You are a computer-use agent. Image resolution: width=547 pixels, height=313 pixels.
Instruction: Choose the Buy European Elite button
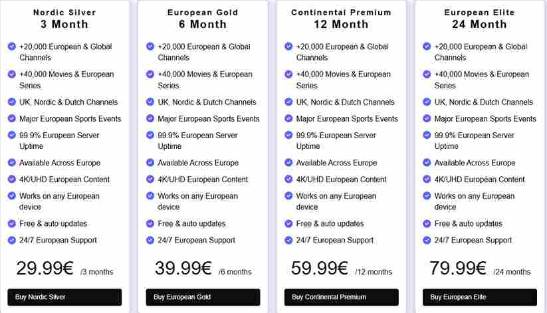(x=480, y=297)
